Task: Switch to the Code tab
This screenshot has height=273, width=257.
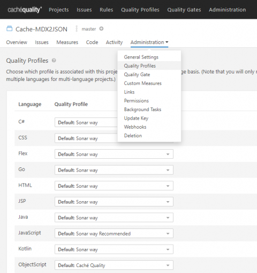Action: tap(92, 42)
